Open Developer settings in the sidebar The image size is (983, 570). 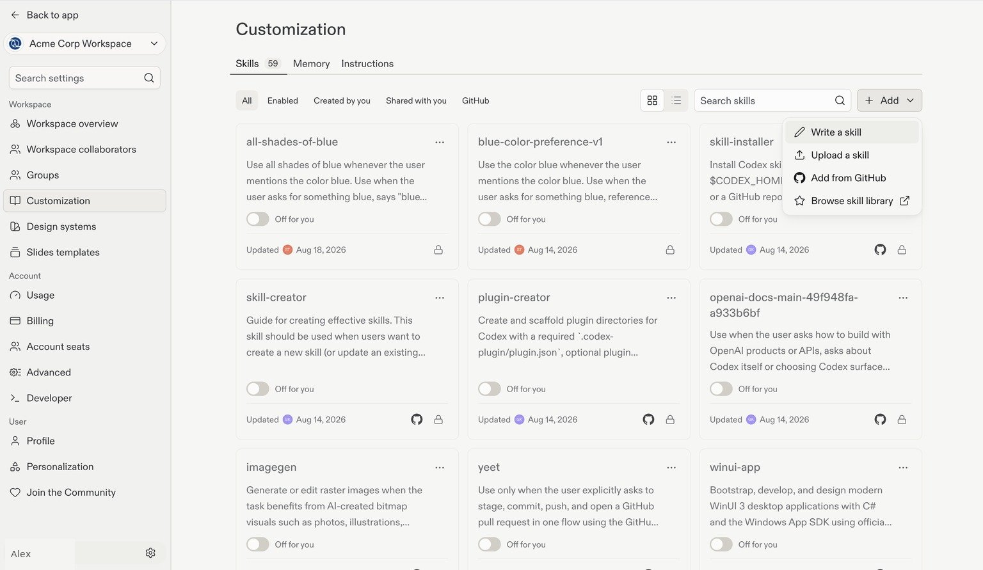click(x=84, y=398)
